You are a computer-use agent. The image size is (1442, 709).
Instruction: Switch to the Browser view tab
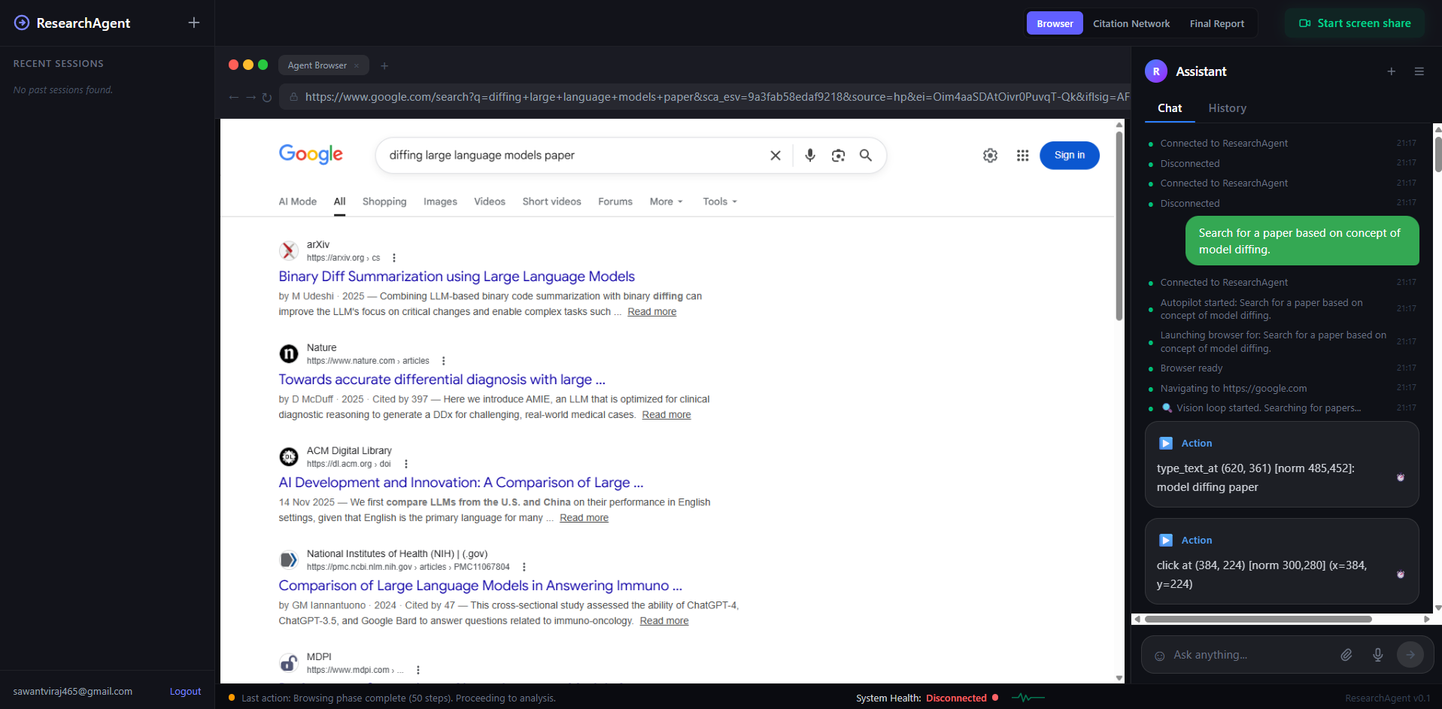pyautogui.click(x=1055, y=23)
